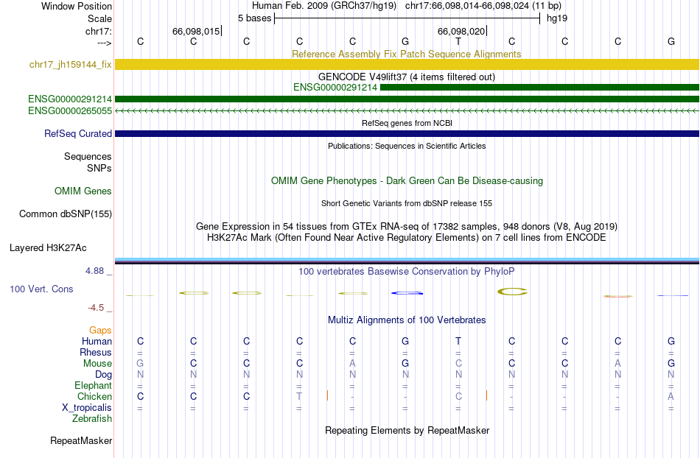Click the Dog species row label

(x=104, y=375)
